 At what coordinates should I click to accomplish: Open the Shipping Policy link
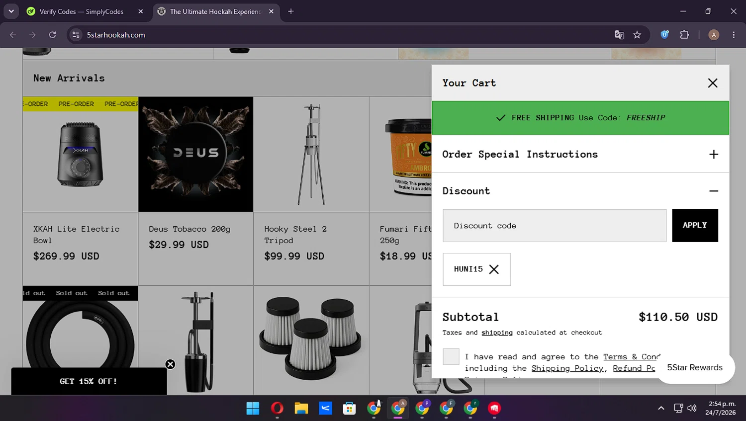tap(567, 368)
